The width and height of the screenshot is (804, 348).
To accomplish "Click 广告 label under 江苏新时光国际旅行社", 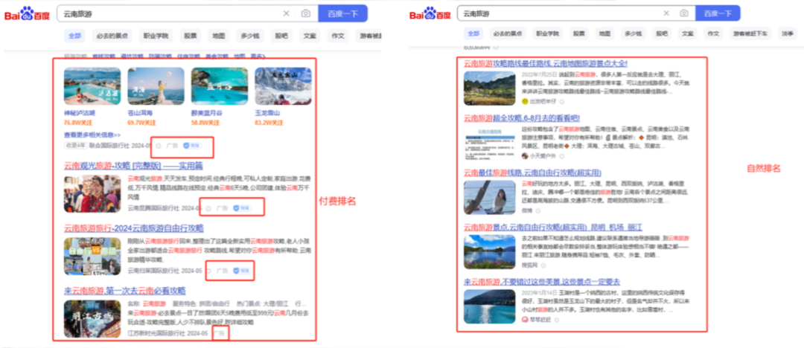I will tap(220, 333).
